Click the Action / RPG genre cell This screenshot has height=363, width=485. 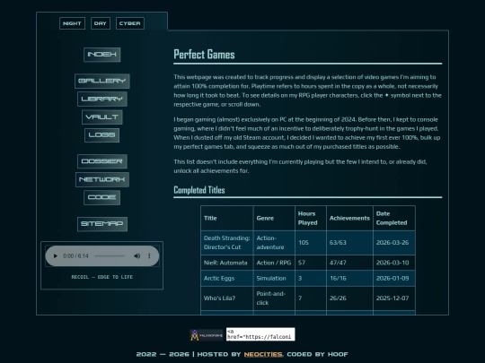pyautogui.click(x=274, y=263)
